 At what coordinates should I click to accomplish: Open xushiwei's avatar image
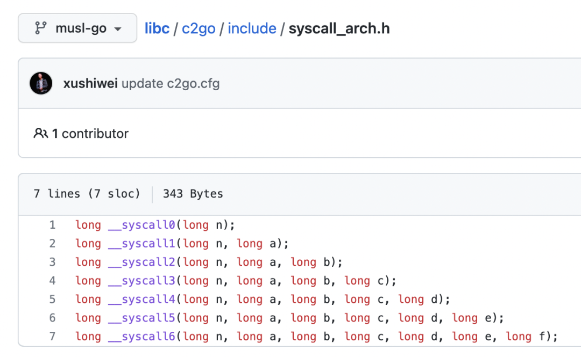41,83
